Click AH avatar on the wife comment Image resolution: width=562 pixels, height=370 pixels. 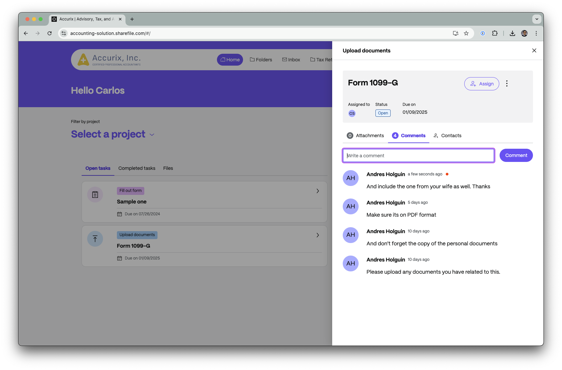coord(351,178)
